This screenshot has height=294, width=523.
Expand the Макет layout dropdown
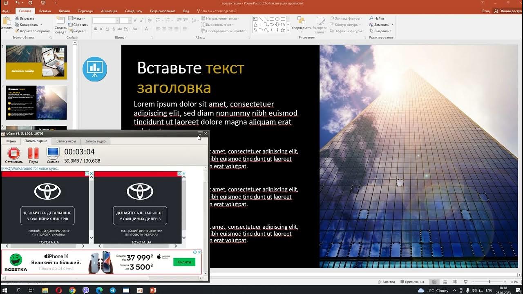click(x=76, y=18)
